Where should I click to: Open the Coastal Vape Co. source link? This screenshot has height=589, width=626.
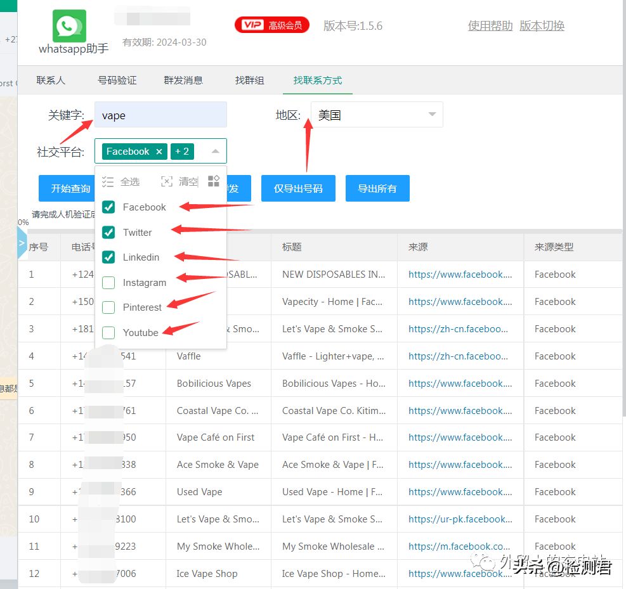point(460,411)
